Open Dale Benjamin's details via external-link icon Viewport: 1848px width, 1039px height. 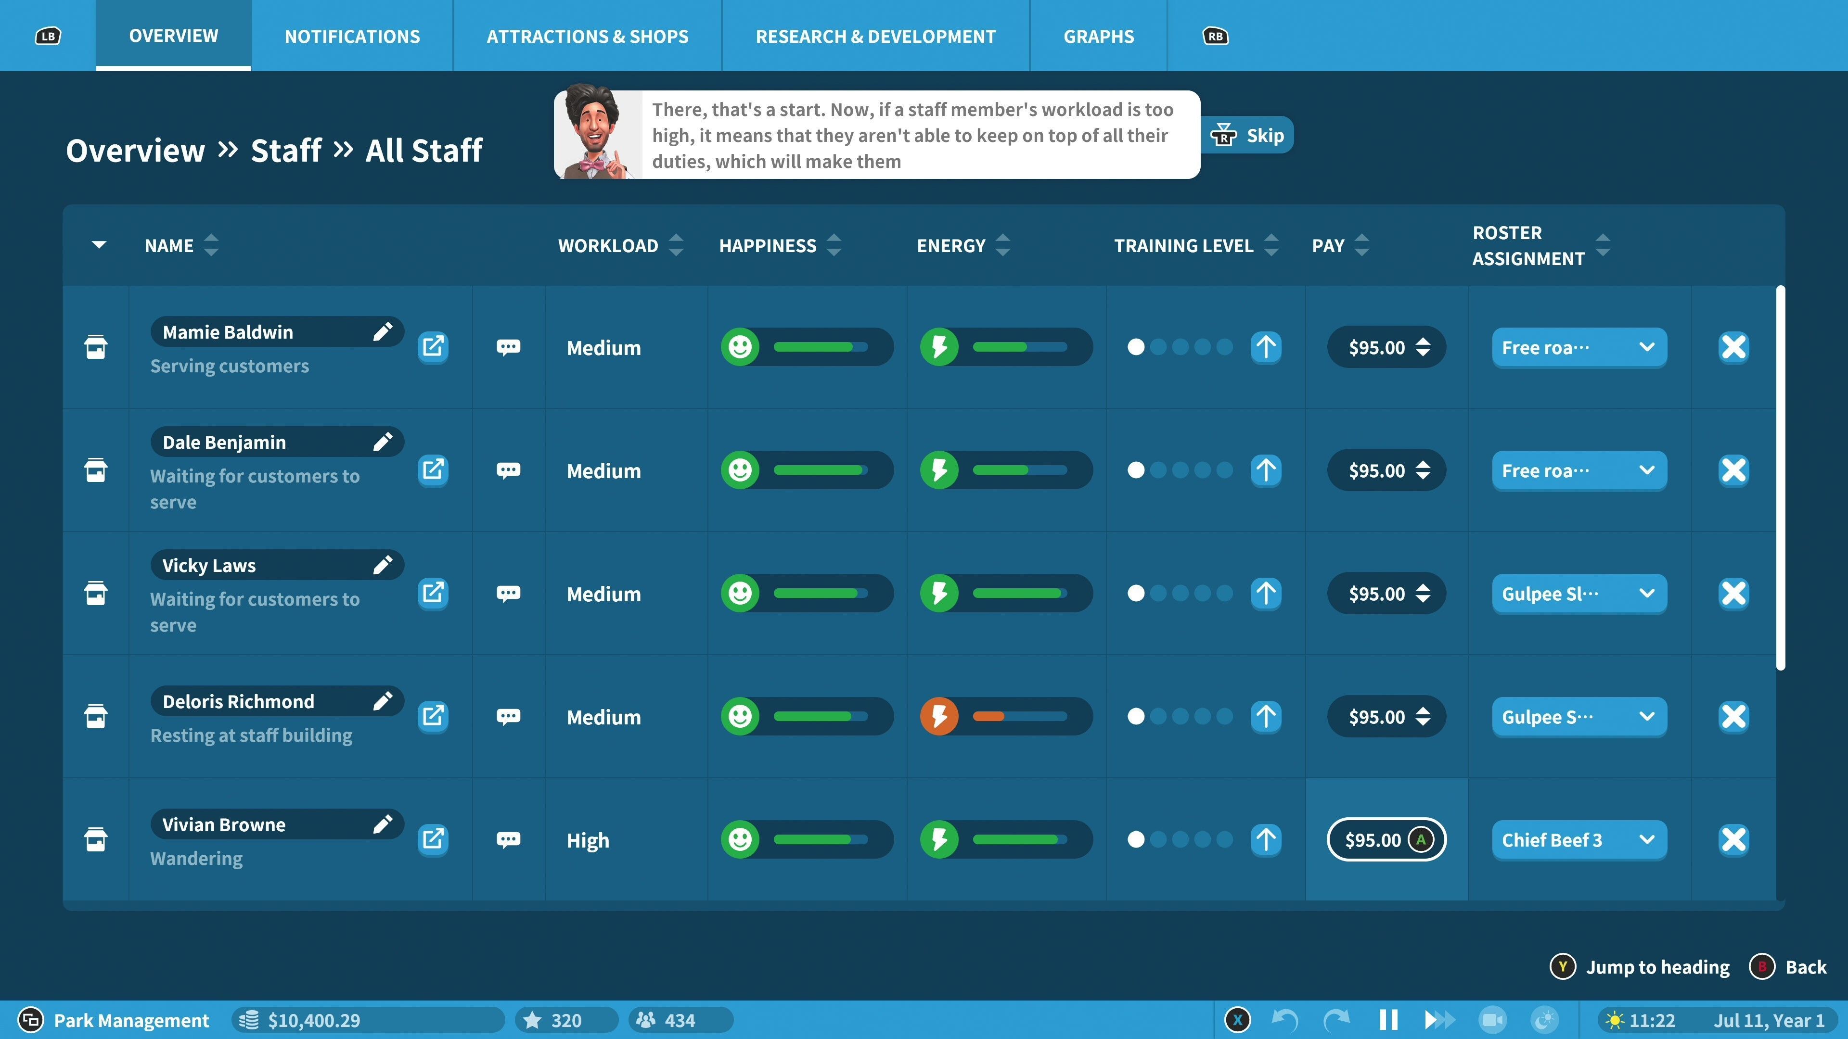tap(433, 470)
